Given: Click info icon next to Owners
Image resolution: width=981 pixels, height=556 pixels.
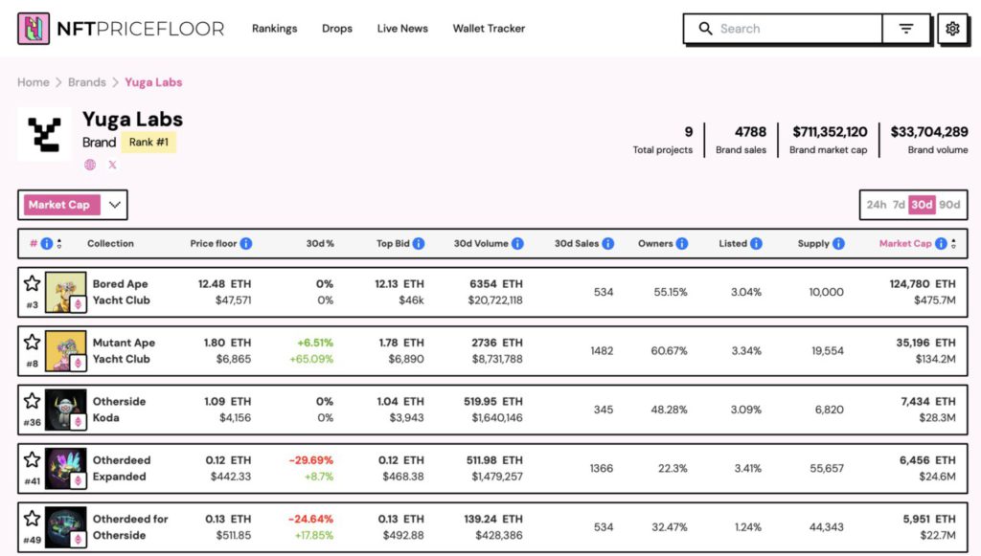Looking at the screenshot, I should click(682, 244).
